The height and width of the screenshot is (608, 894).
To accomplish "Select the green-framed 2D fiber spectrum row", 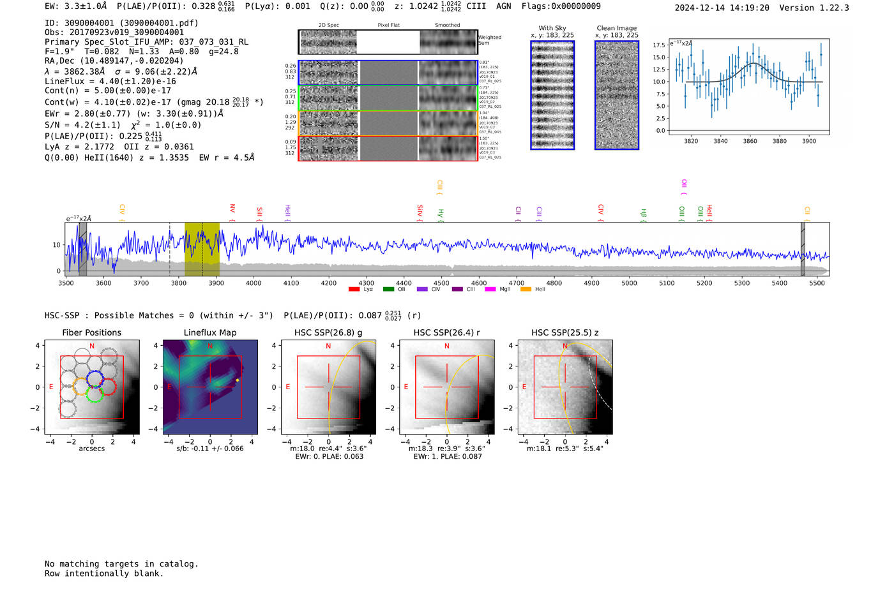I will 388,98.
